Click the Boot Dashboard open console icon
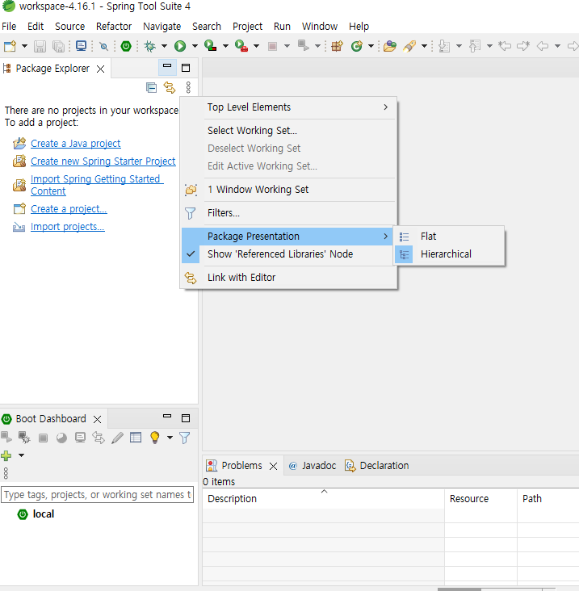This screenshot has width=579, height=591. point(80,438)
